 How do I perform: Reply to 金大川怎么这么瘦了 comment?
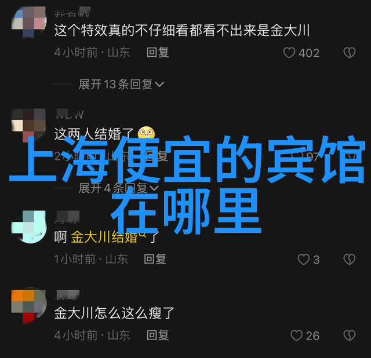158,335
